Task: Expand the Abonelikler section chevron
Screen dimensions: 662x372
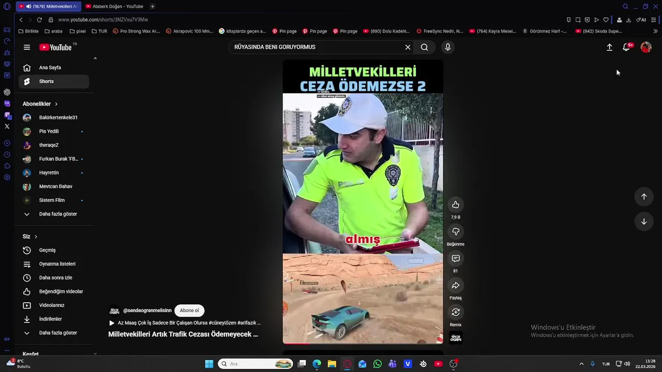Action: tap(56, 104)
